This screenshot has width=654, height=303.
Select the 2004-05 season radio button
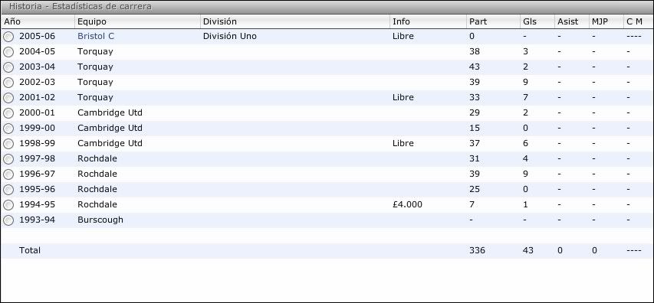pos(8,53)
